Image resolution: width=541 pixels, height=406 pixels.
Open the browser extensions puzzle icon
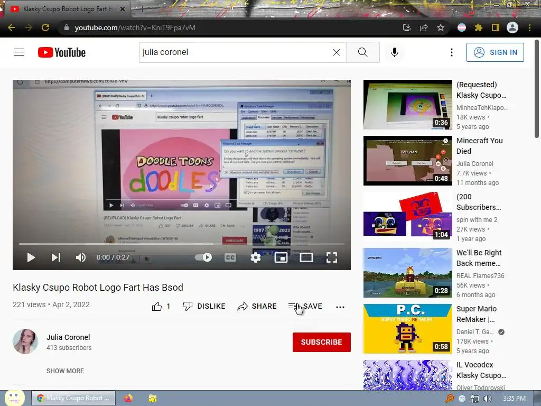click(478, 27)
